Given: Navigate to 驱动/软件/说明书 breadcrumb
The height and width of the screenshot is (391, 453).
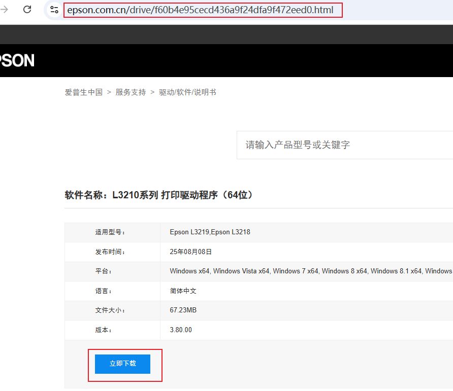Looking at the screenshot, I should tap(187, 92).
